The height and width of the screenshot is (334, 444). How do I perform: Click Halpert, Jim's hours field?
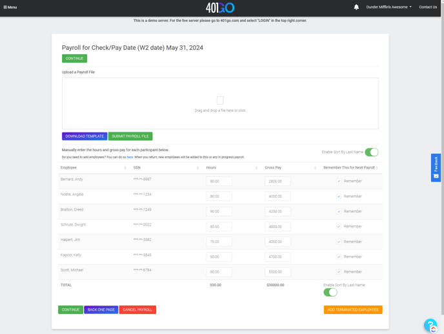click(219, 242)
